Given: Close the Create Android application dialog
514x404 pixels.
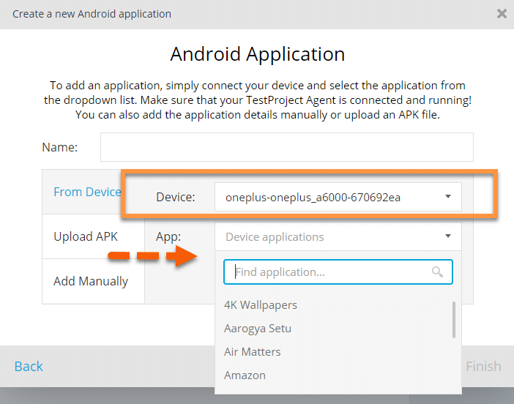Looking at the screenshot, I should [502, 14].
